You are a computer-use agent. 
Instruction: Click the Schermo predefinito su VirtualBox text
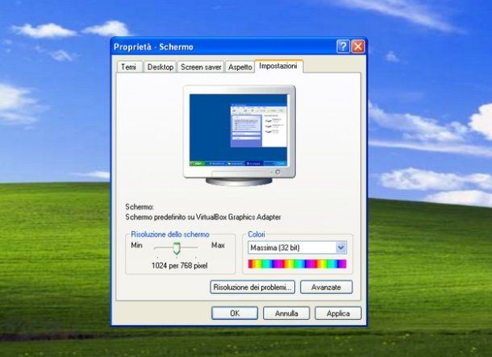coord(203,217)
